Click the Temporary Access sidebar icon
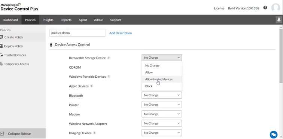The height and width of the screenshot is (139, 283). [x=1, y=64]
